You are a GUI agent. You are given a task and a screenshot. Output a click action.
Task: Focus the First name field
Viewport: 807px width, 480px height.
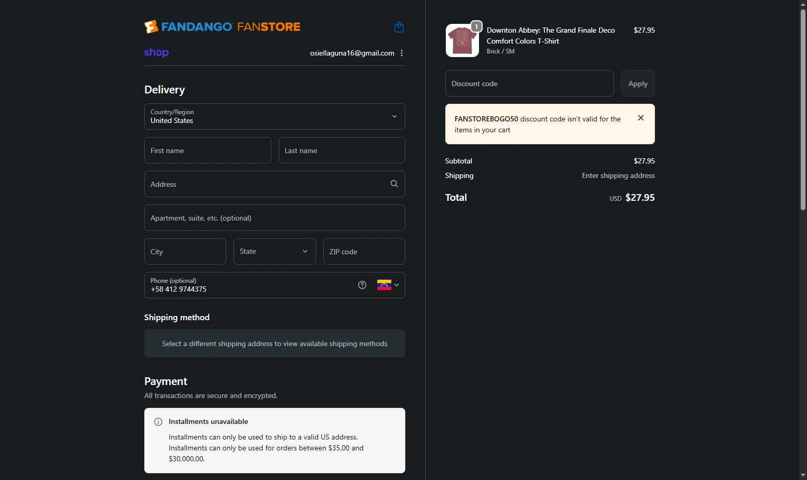coord(208,150)
